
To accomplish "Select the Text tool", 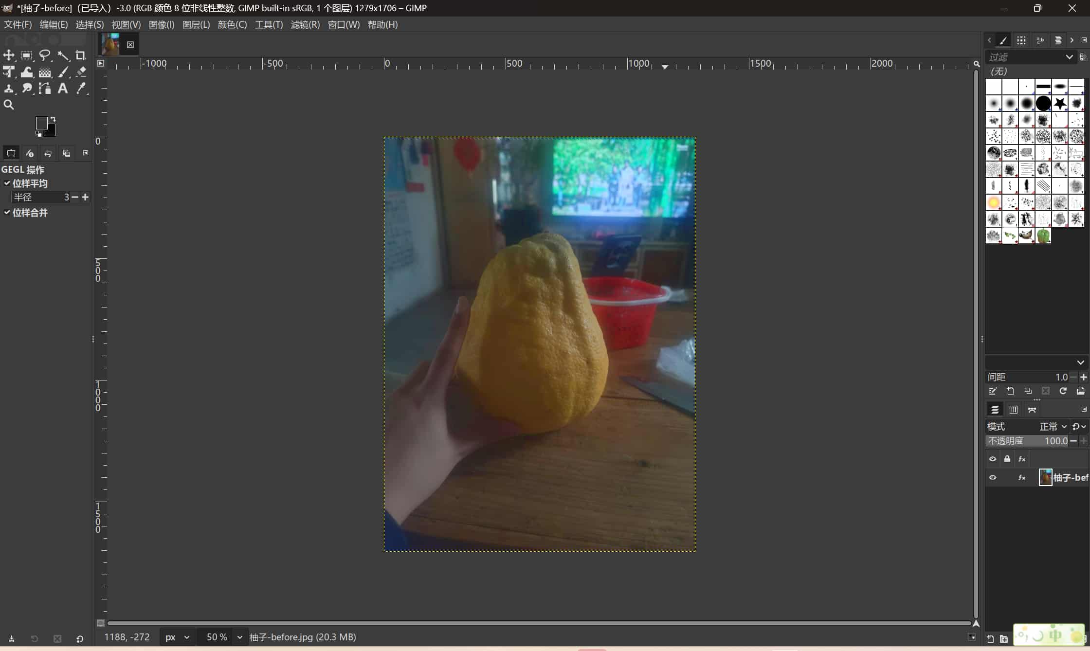I will 63,89.
